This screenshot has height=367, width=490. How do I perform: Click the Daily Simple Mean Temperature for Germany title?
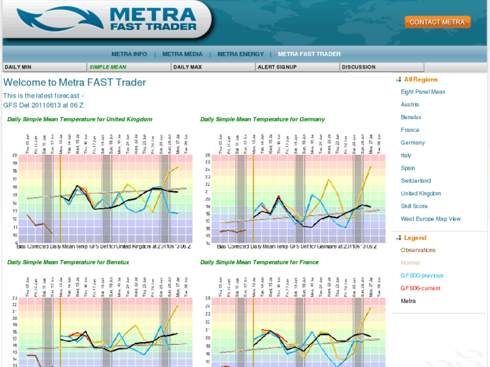(x=262, y=119)
